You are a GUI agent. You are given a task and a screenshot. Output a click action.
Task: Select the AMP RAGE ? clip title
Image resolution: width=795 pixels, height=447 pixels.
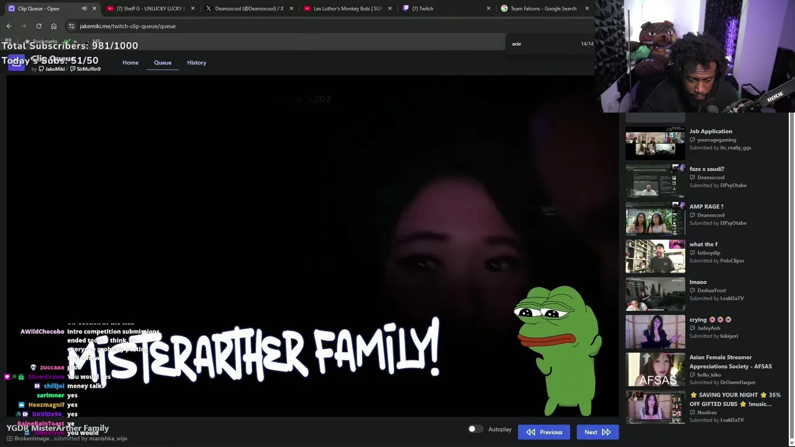tap(706, 207)
